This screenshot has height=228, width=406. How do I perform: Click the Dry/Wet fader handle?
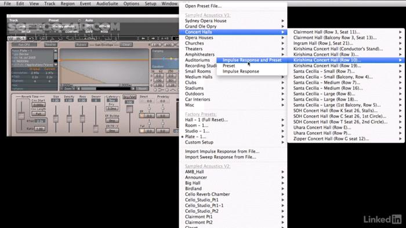(129, 109)
